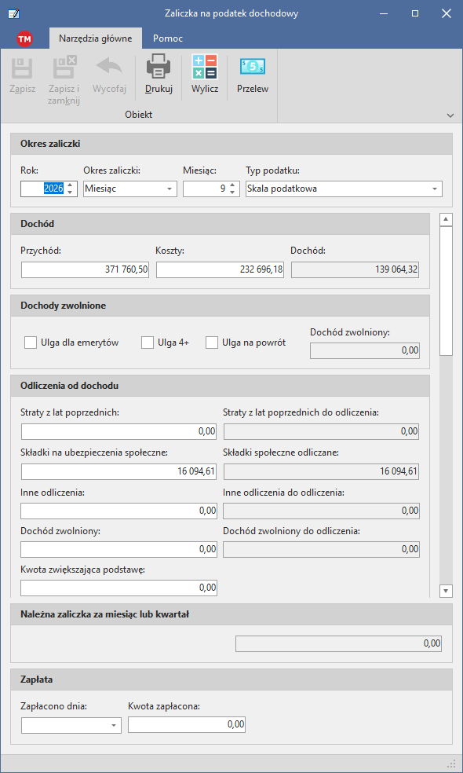The width and height of the screenshot is (463, 773).
Task: Click the editable Dochód zwolniony input field
Action: point(118,549)
